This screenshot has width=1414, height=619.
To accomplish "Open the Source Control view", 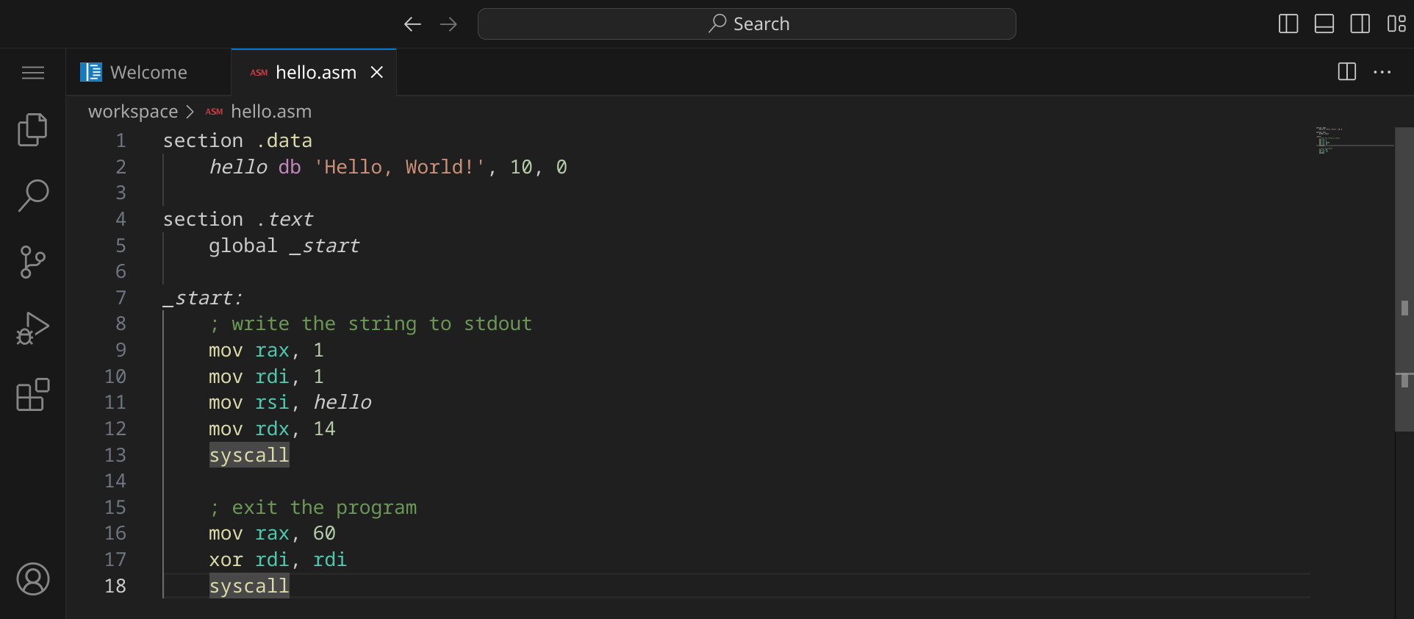I will pyautogui.click(x=32, y=262).
